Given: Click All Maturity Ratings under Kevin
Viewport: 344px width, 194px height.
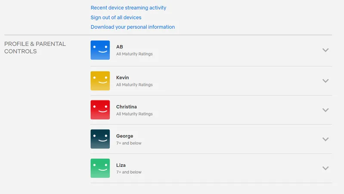Looking at the screenshot, I should [134, 85].
